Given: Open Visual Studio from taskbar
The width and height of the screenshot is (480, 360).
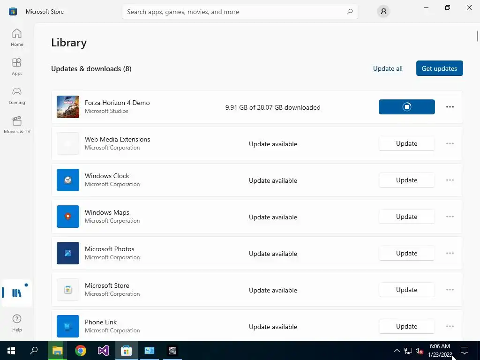Looking at the screenshot, I should point(104,351).
